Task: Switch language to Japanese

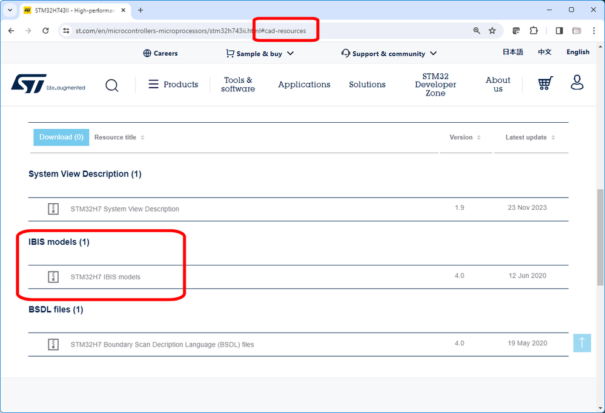Action: (x=513, y=52)
